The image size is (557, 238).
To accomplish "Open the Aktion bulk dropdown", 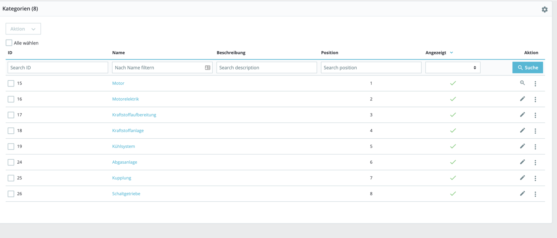I will [x=23, y=29].
